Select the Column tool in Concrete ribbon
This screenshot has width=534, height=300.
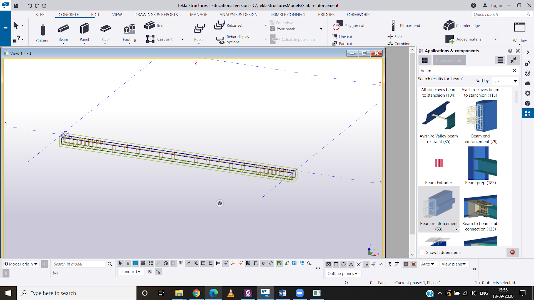(43, 30)
